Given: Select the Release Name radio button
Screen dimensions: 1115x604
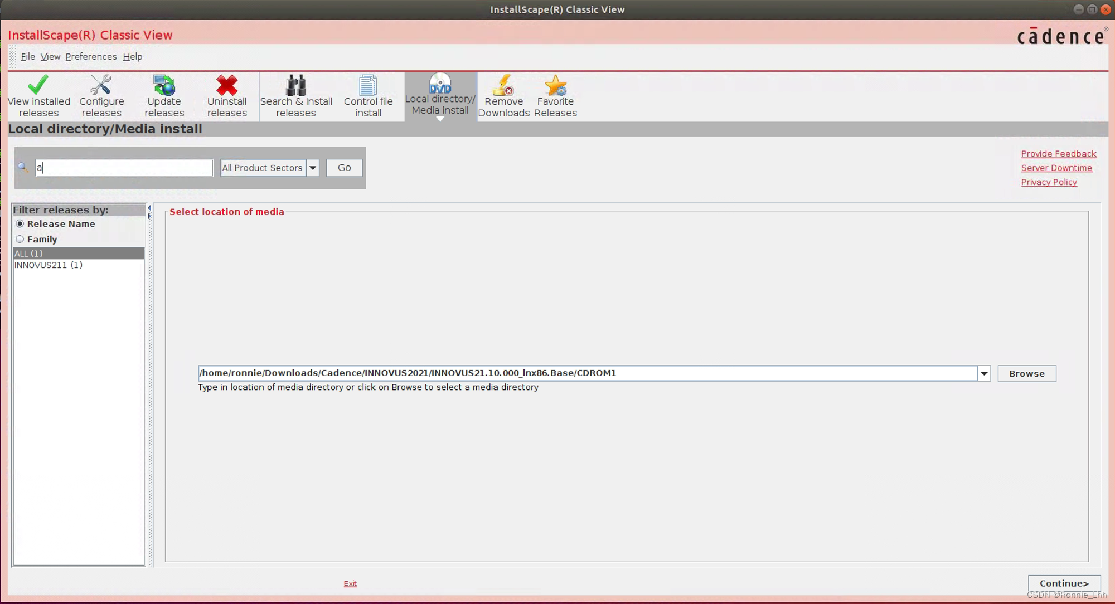Looking at the screenshot, I should (20, 224).
